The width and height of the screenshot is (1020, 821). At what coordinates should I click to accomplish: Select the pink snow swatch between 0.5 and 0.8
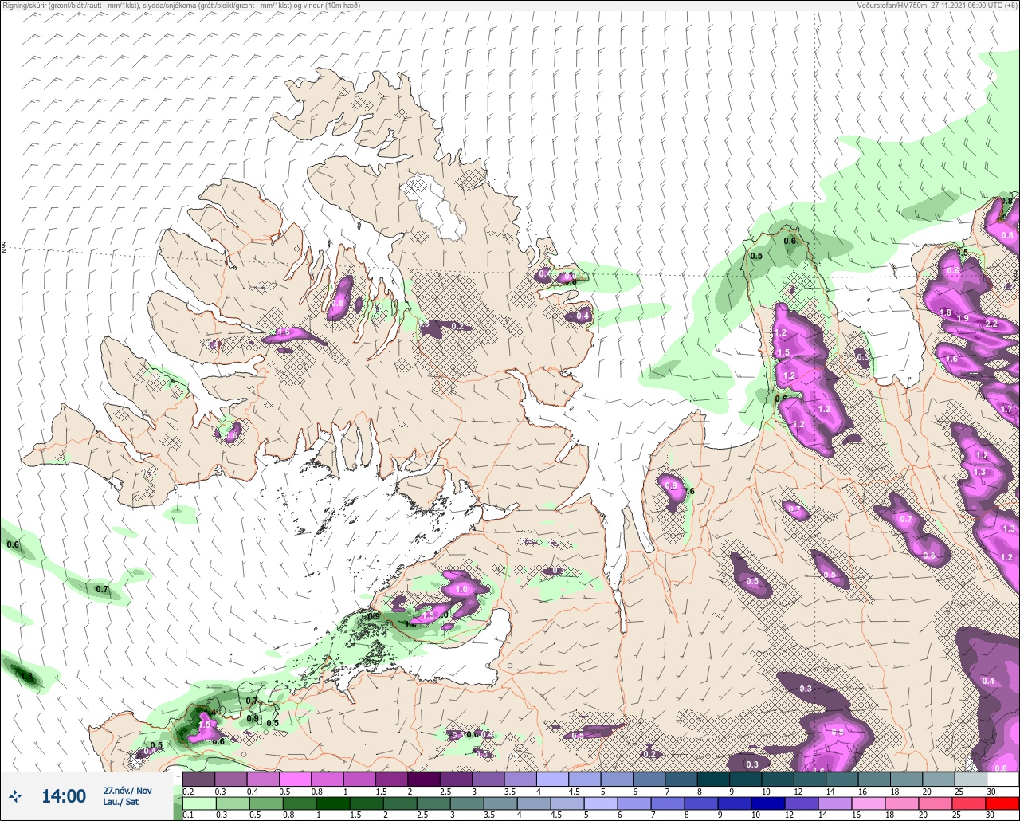295,779
